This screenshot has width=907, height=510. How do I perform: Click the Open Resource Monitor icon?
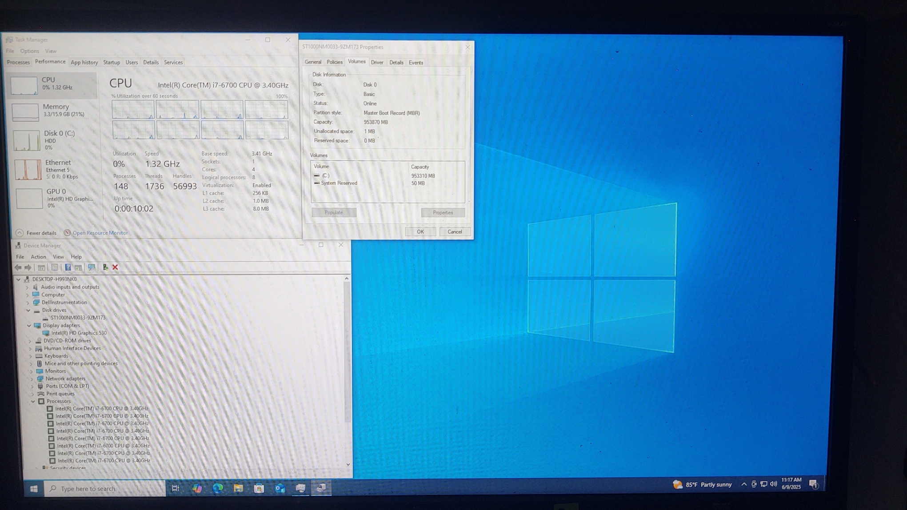(x=67, y=233)
